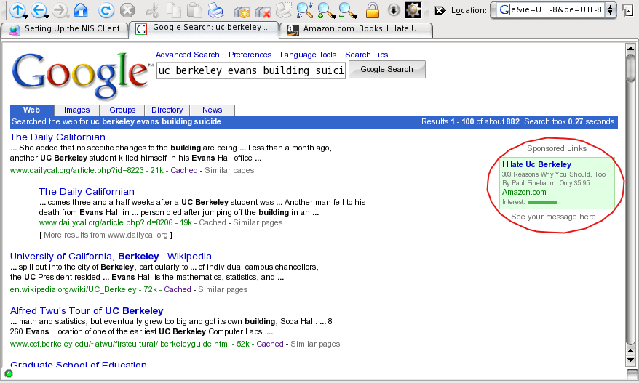Image resolution: width=639 pixels, height=383 pixels.
Task: Click the vertical scrollbar up arrow at the top
Action: tap(630, 49)
